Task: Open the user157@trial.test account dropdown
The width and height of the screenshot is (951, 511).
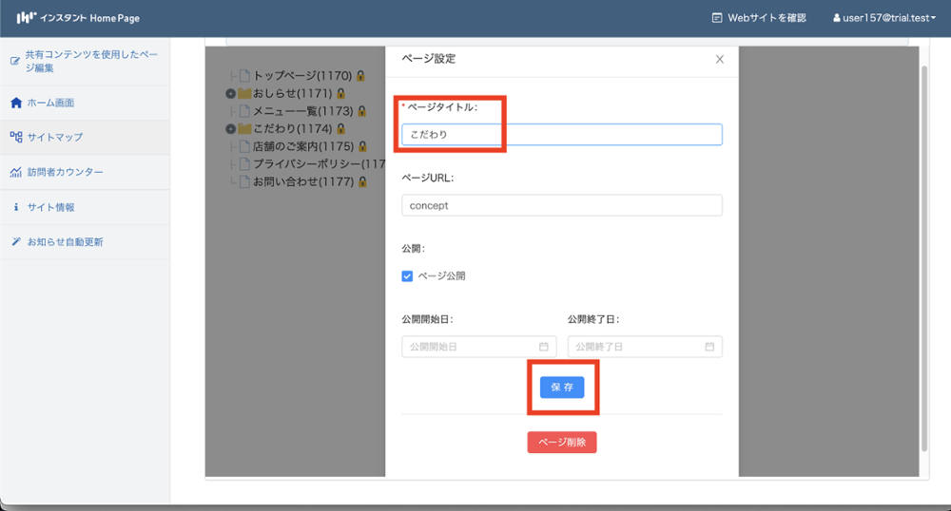Action: [x=883, y=17]
